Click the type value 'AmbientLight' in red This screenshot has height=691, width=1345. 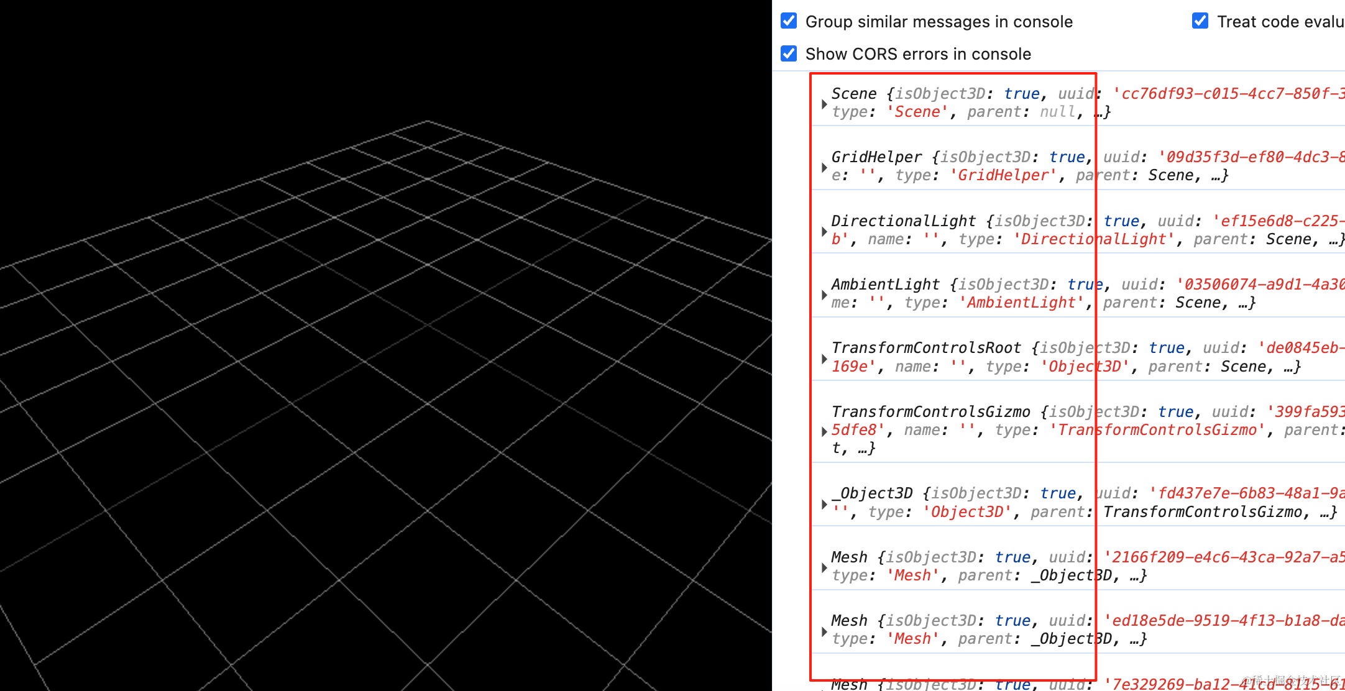1021,303
